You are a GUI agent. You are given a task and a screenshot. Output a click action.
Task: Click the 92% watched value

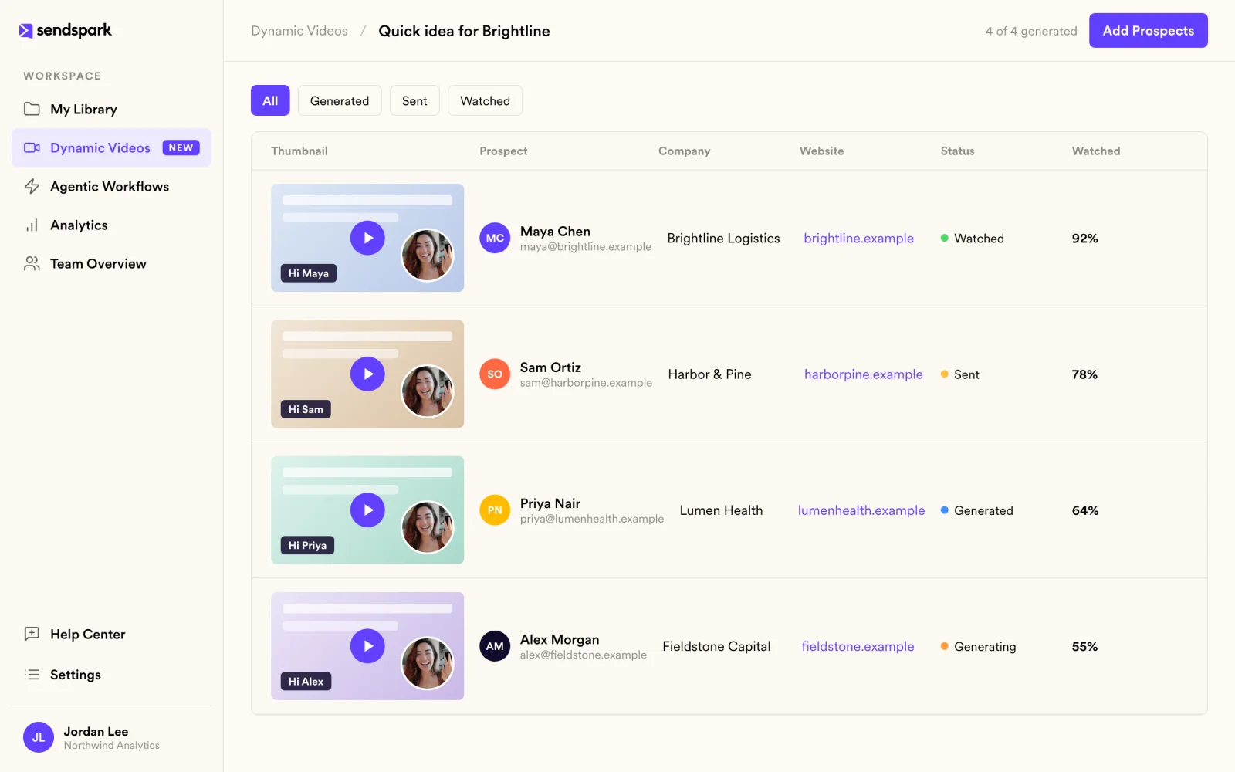(x=1084, y=238)
